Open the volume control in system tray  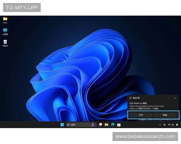pyautogui.click(x=173, y=125)
